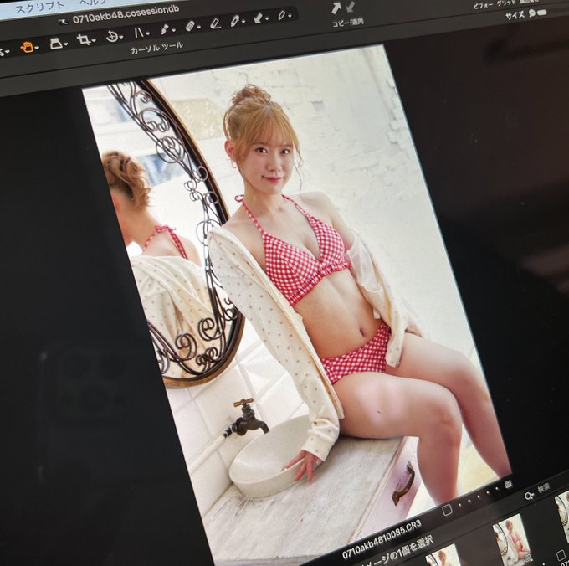
Task: Select the orange Pan hand cursor tool
Action: pos(27,47)
